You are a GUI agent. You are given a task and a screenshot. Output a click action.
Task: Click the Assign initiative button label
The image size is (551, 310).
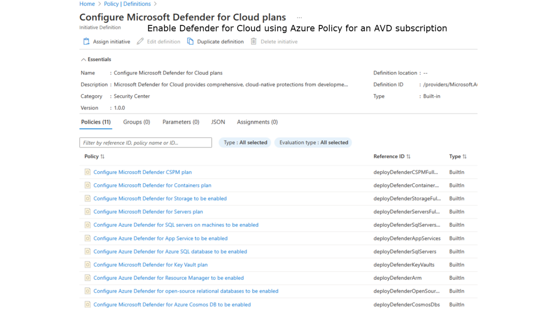pyautogui.click(x=112, y=42)
